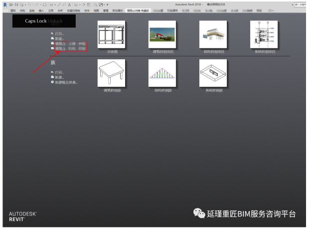Click the 结构样例族 caption text

[163, 90]
